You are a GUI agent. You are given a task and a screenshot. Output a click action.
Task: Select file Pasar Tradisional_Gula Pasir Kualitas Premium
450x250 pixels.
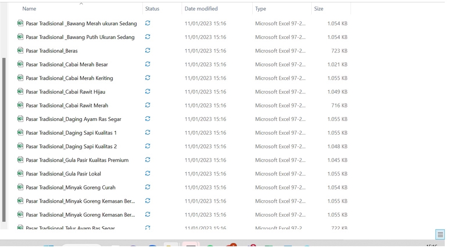tap(77, 160)
